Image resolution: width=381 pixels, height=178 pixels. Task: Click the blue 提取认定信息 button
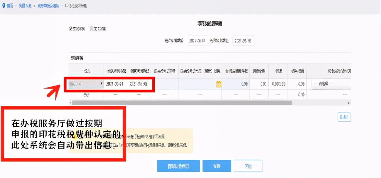[179, 166]
